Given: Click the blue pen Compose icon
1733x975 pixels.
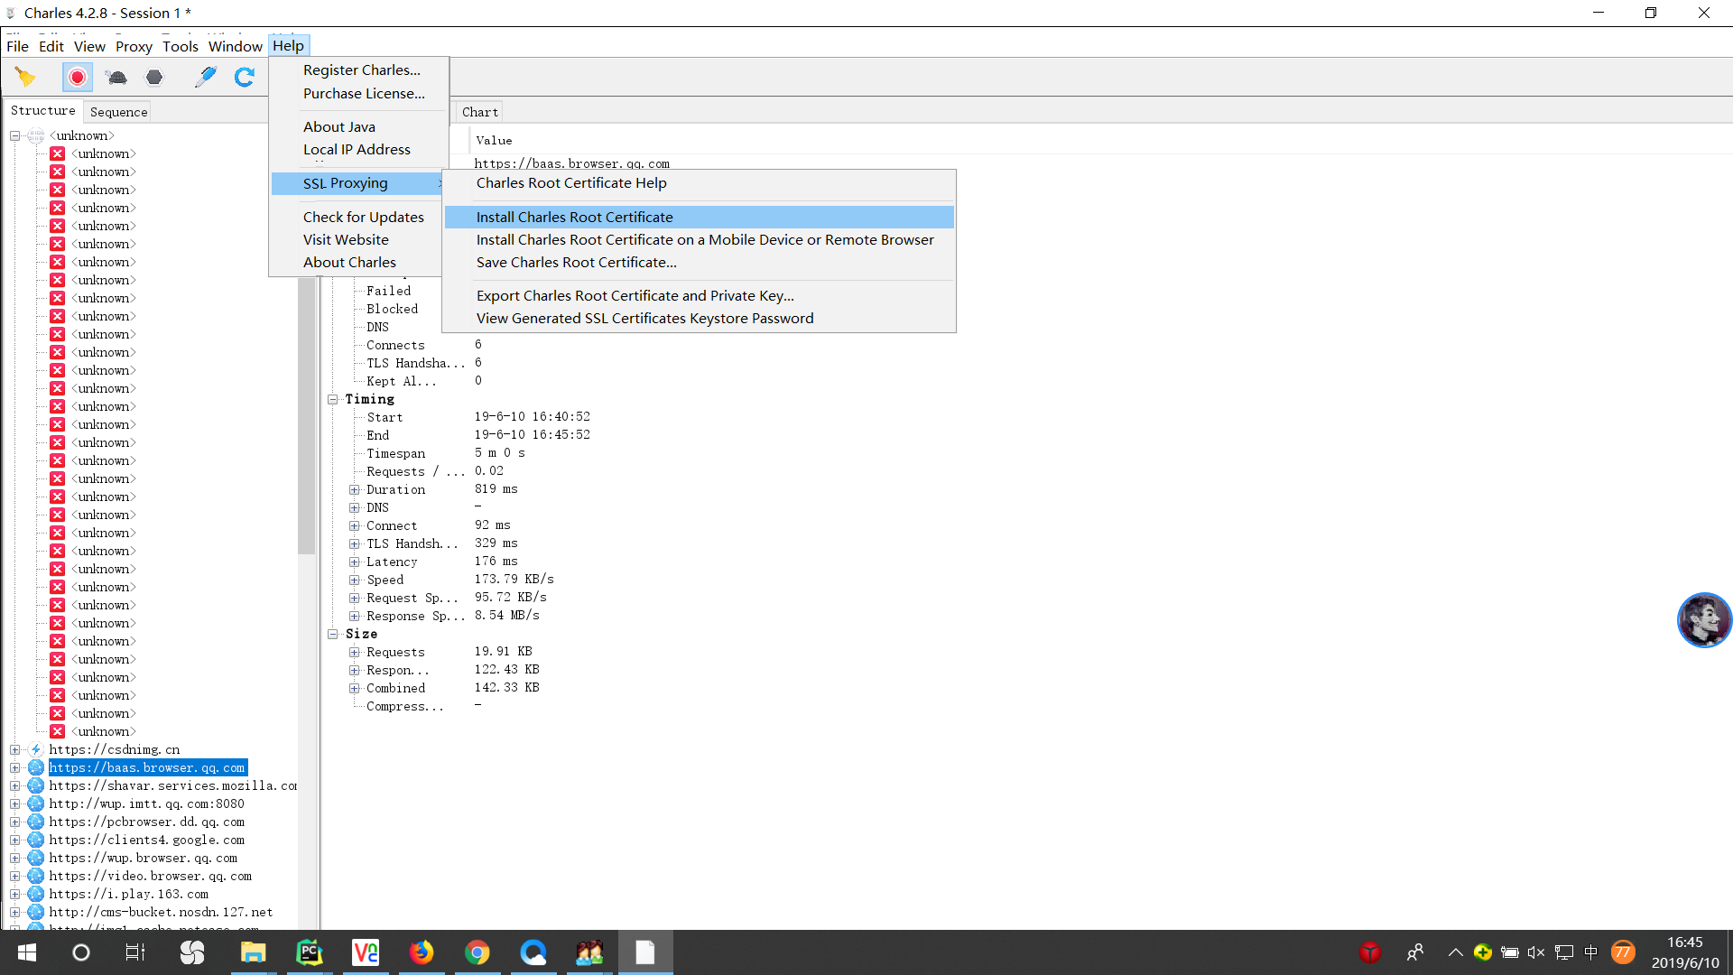Looking at the screenshot, I should click(206, 78).
